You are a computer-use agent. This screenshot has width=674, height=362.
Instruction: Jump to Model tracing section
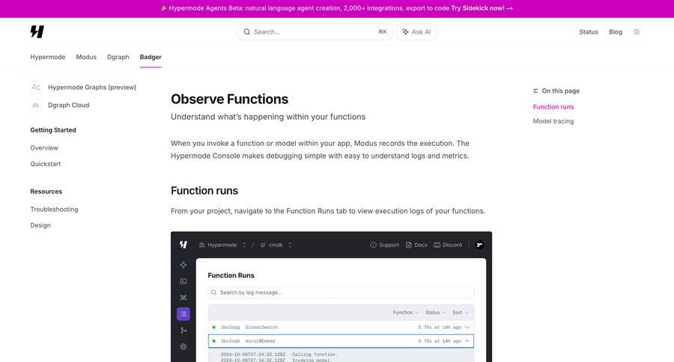(553, 121)
